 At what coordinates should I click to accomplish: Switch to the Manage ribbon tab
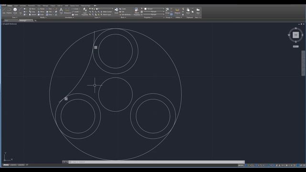(45, 6)
